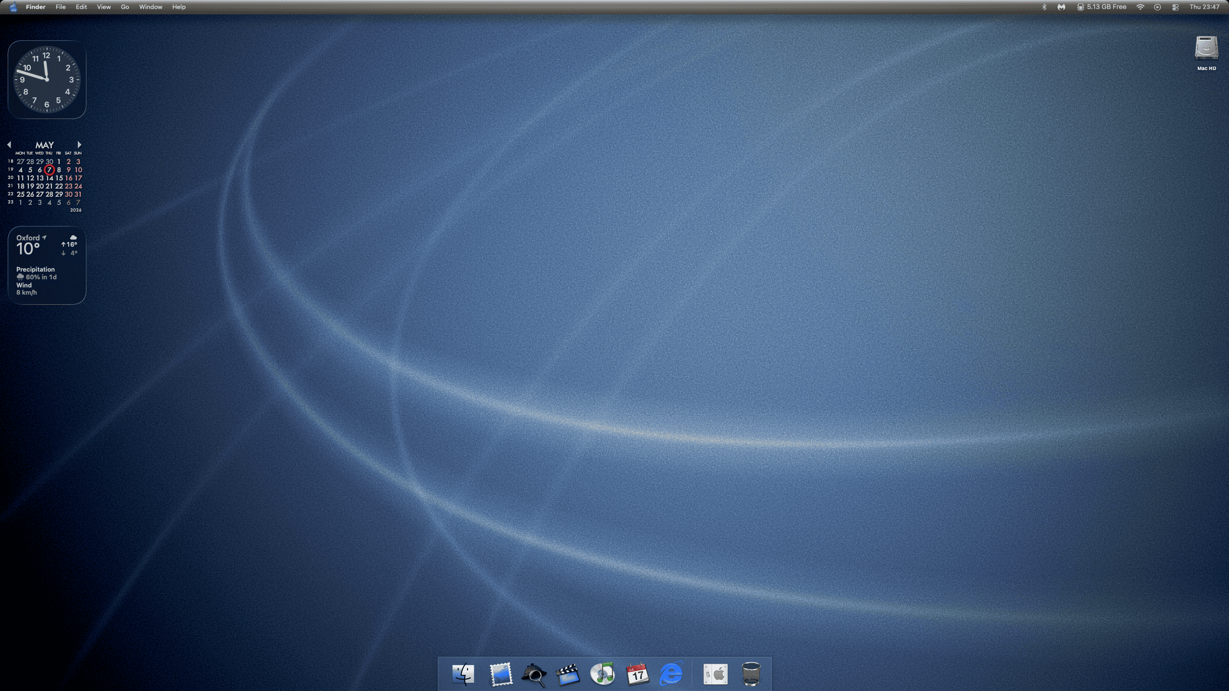Click the 10° temperature in weather widget
Image resolution: width=1229 pixels, height=691 pixels.
click(28, 249)
